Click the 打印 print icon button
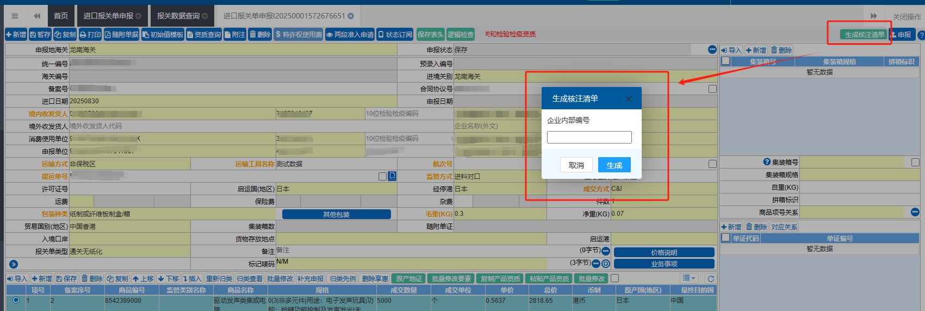Image resolution: width=925 pixels, height=311 pixels. pyautogui.click(x=90, y=35)
